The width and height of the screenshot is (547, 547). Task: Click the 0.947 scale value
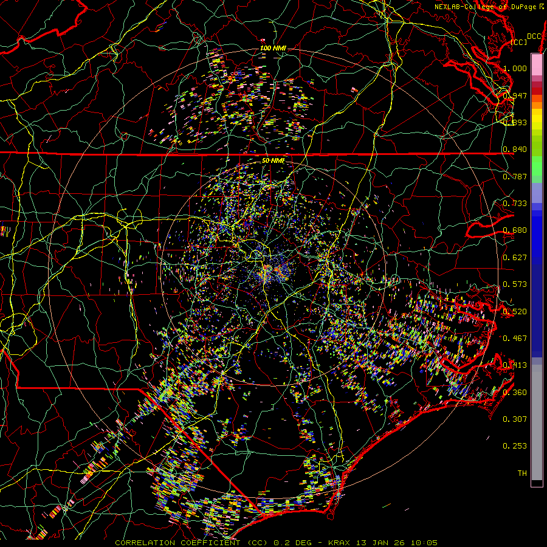pyautogui.click(x=515, y=95)
